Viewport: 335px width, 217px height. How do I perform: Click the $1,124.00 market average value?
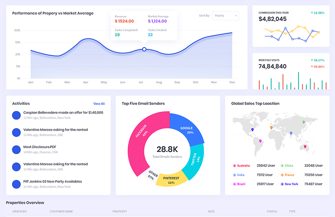[x=158, y=21]
